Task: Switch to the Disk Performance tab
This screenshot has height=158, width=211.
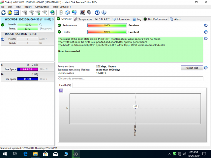Action: 157,19
